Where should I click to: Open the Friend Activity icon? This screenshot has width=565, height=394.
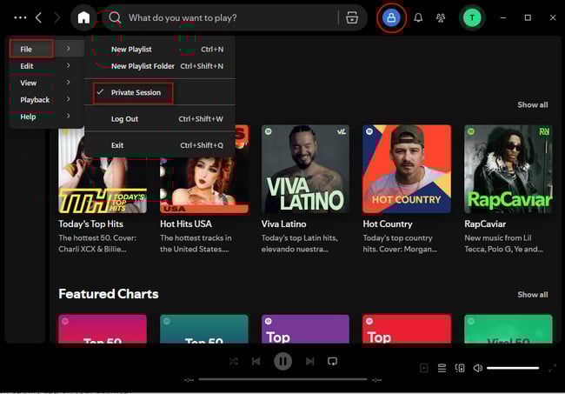point(441,17)
